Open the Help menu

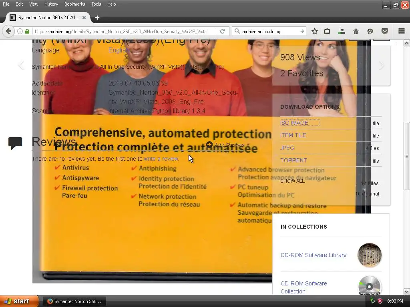111,4
